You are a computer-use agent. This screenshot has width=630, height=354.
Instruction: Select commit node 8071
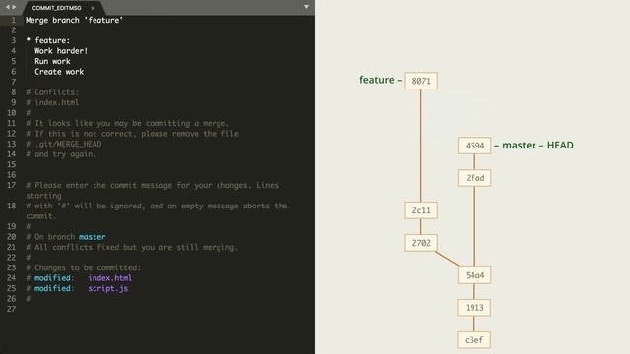click(x=421, y=81)
